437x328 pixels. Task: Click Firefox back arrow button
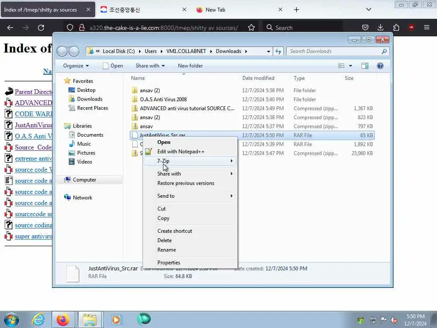(10, 28)
